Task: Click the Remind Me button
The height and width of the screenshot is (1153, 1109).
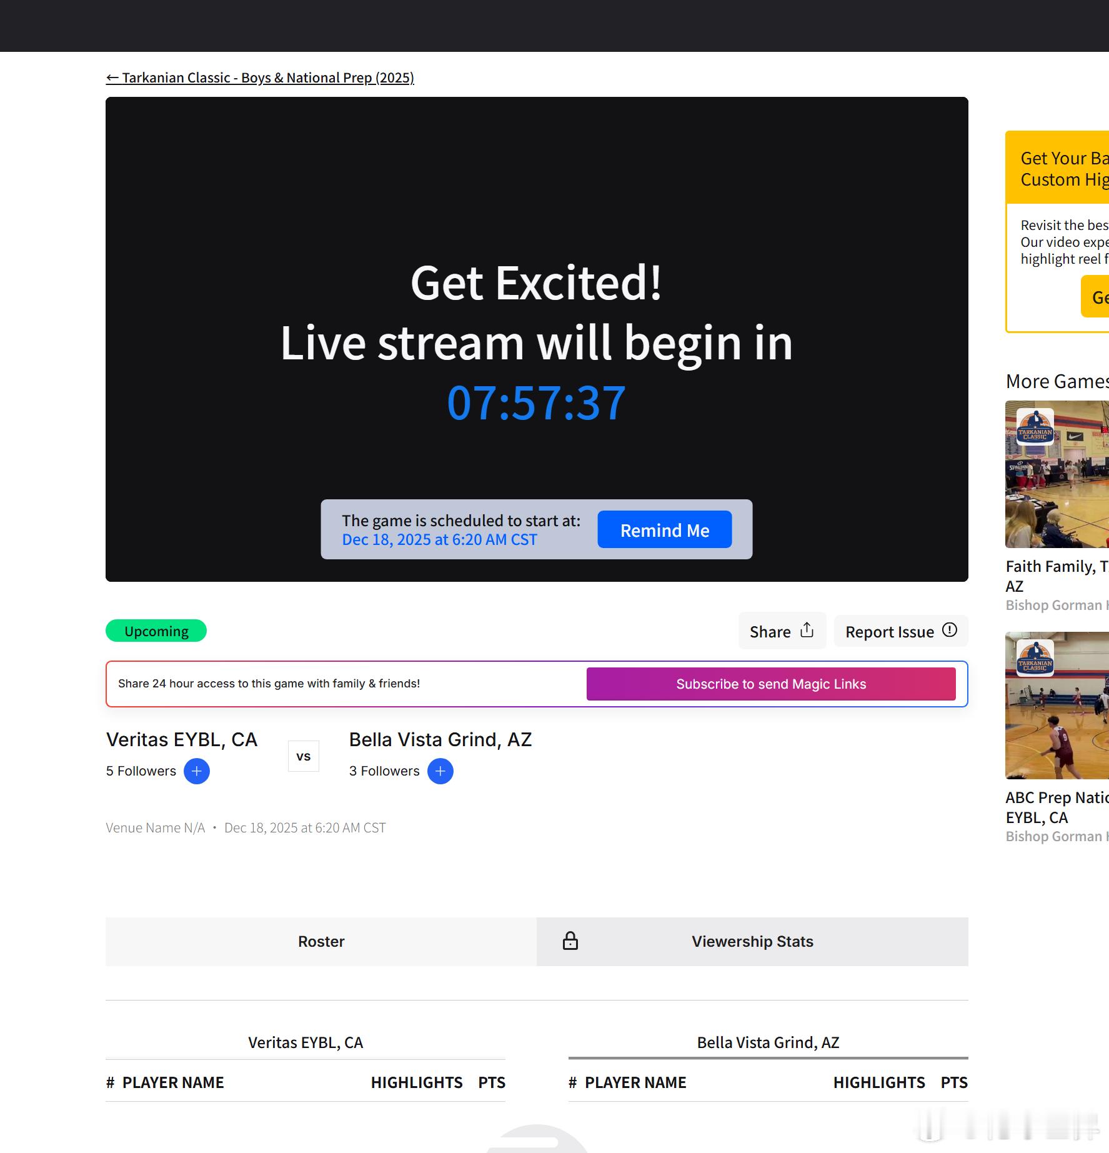Action: pyautogui.click(x=664, y=530)
